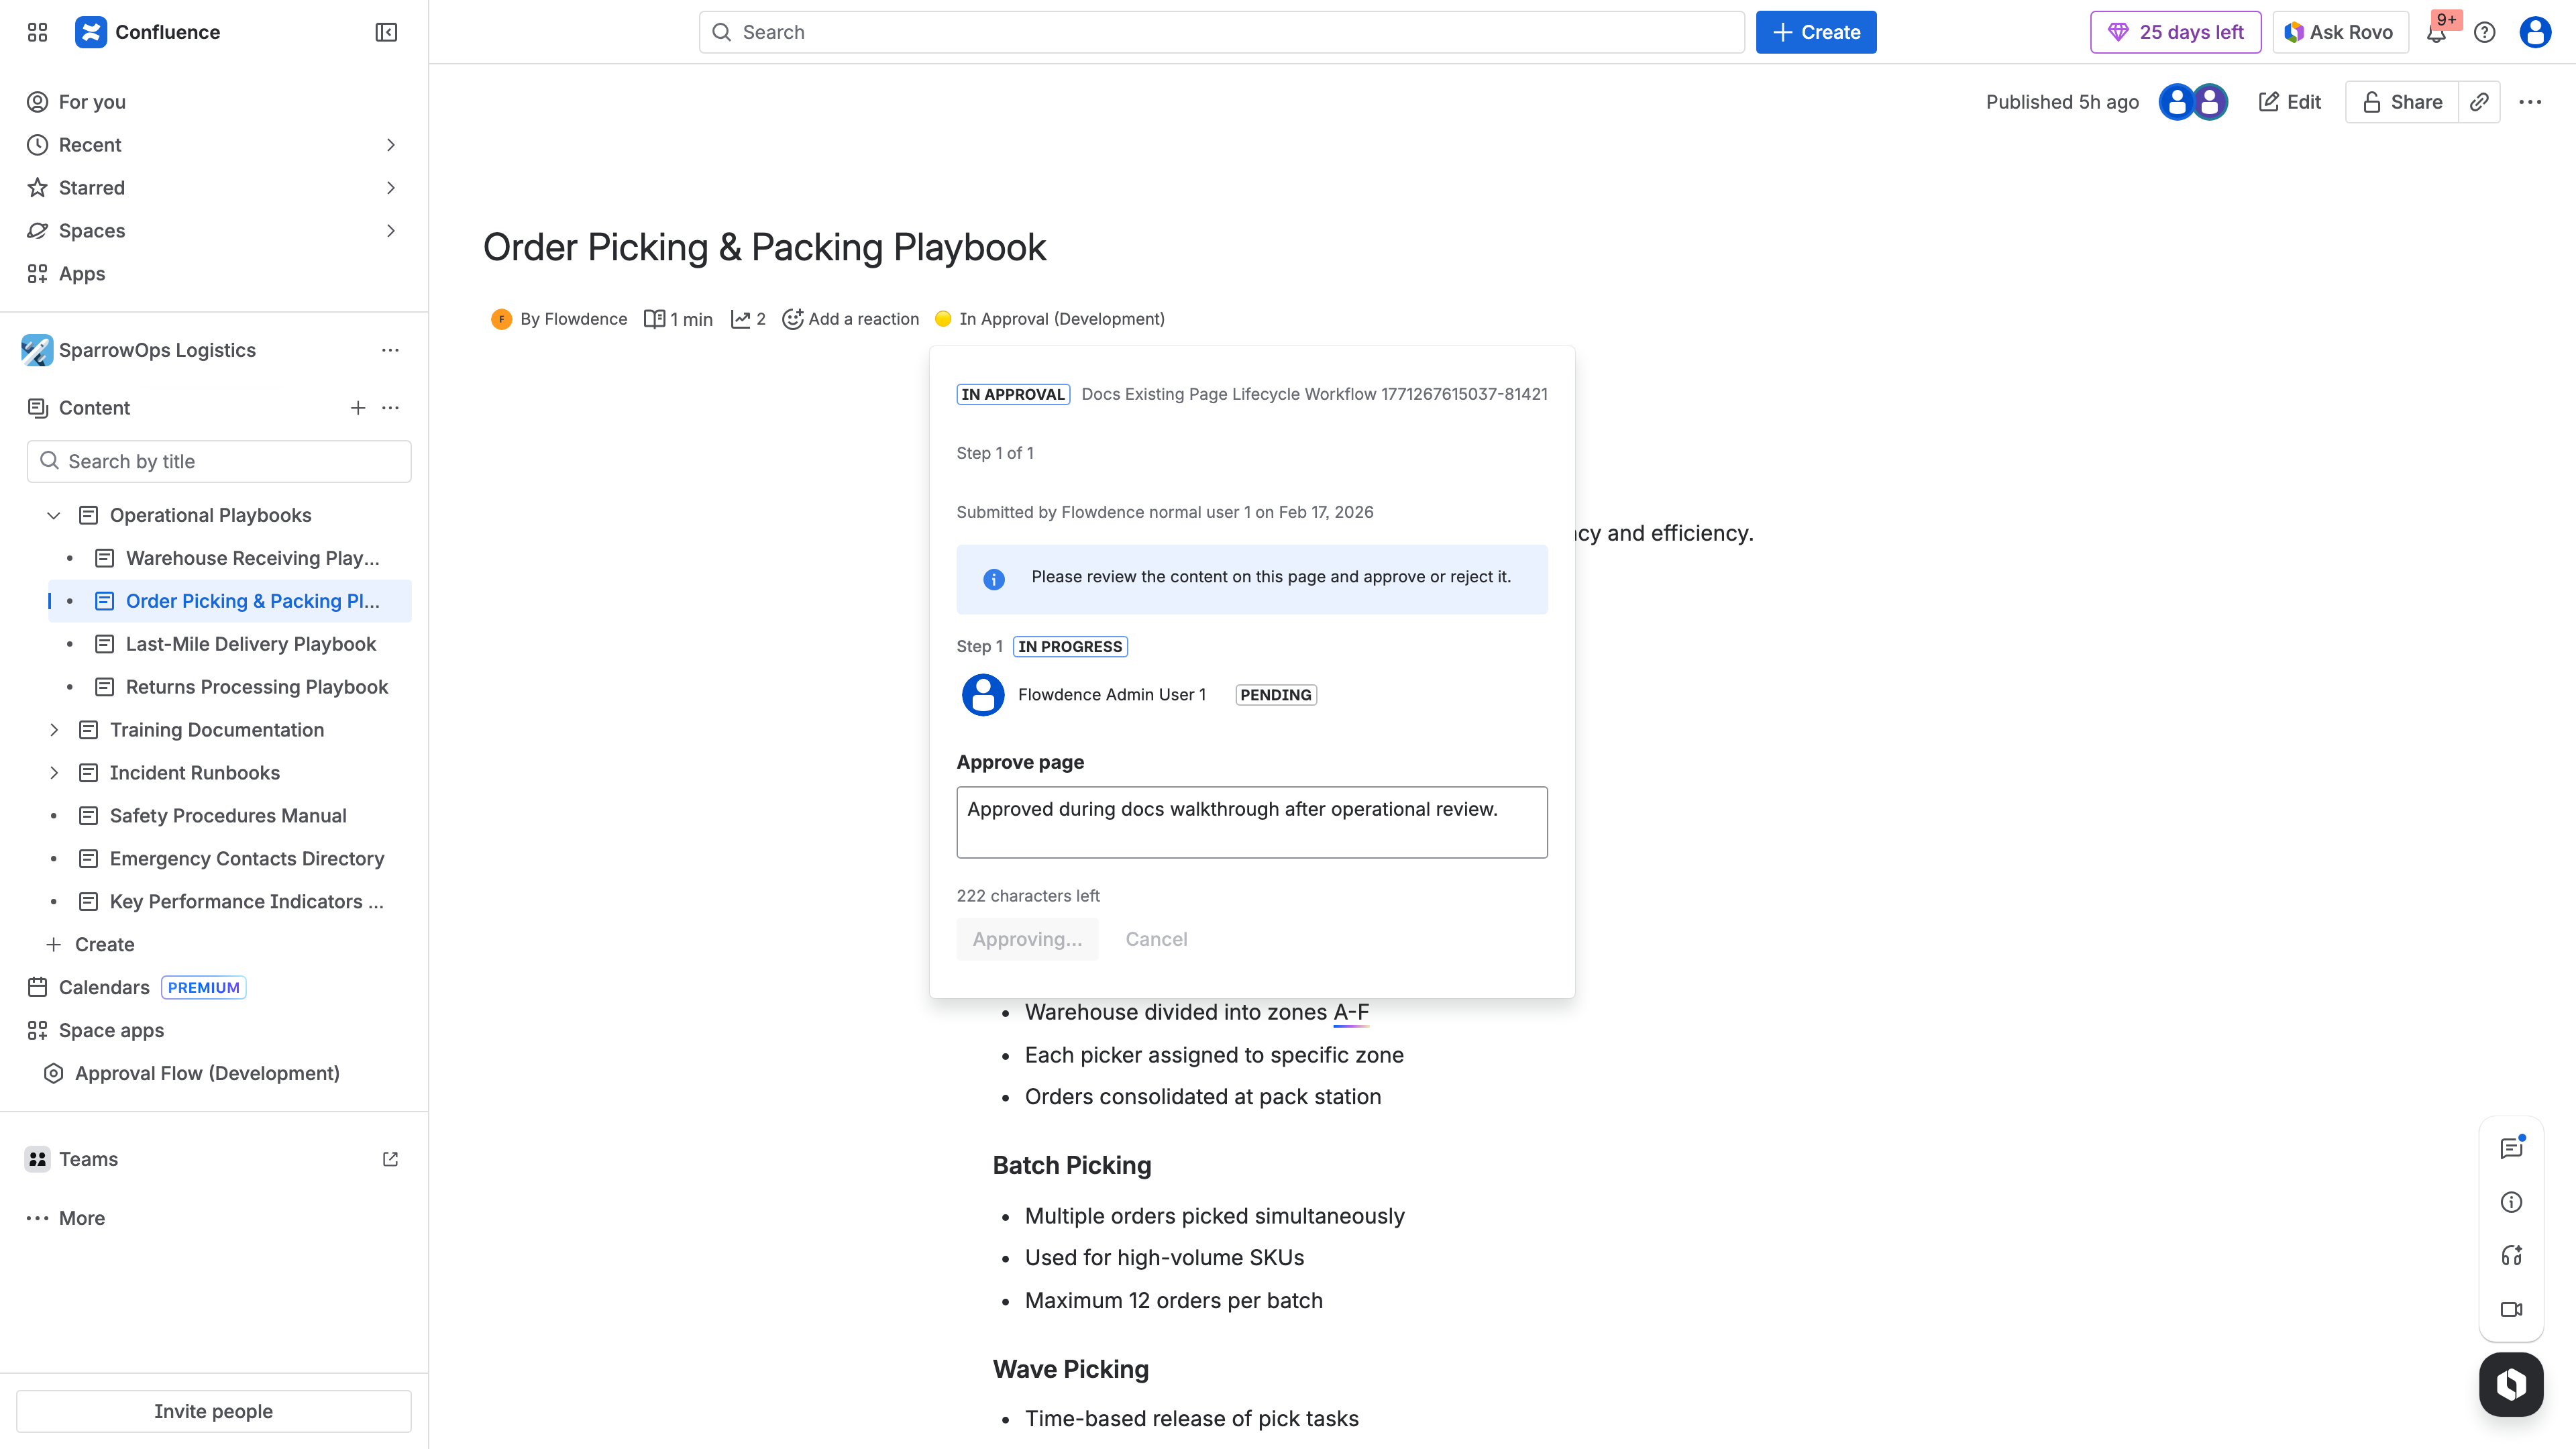Cancel the page approval
This screenshot has height=1449, width=2576.
(1156, 938)
